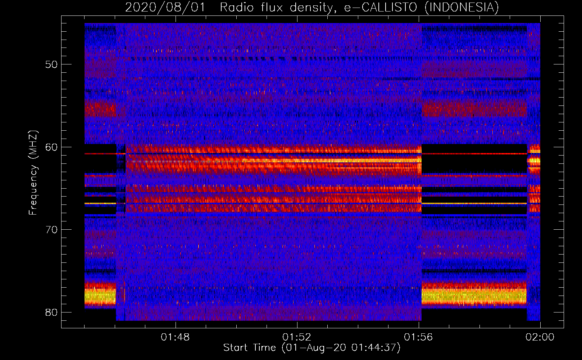Click the 80 frequency tick label

click(52, 312)
